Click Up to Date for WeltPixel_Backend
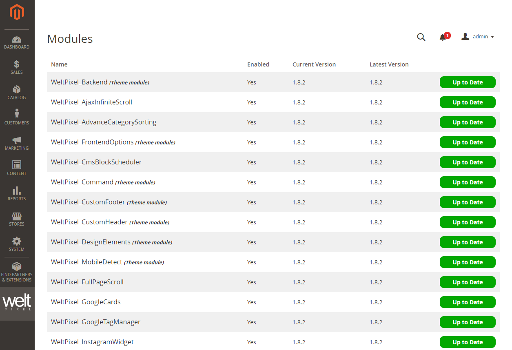 point(468,82)
